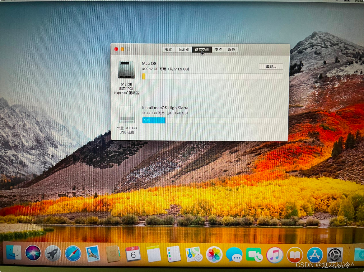The width and height of the screenshot is (364, 272).
Task: Click the '26.08 GB 可用' text
Action: click(x=153, y=113)
